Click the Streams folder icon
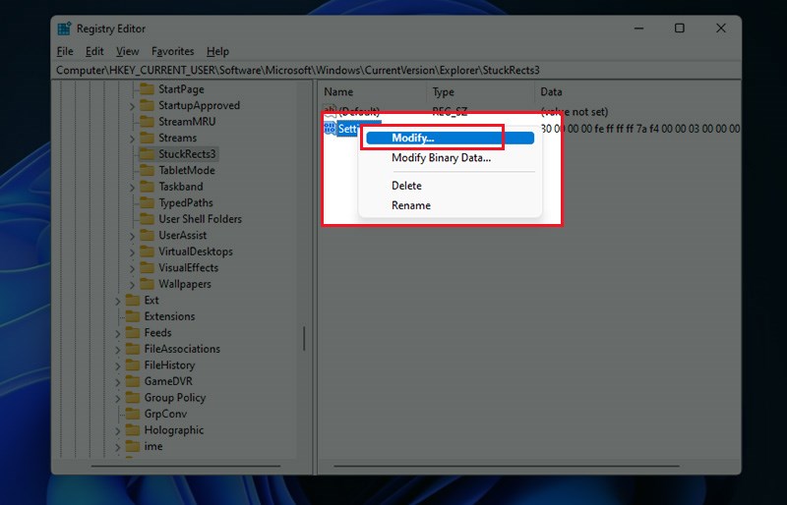 [x=147, y=138]
